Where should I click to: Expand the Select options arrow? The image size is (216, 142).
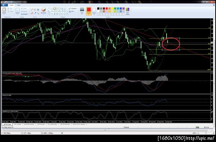(x=18, y=14)
